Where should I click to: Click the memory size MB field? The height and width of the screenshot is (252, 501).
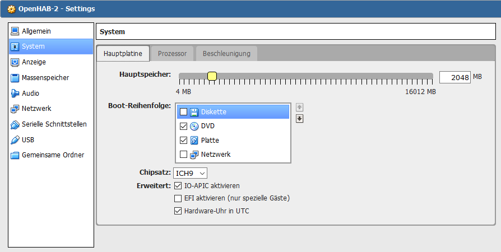(454, 77)
